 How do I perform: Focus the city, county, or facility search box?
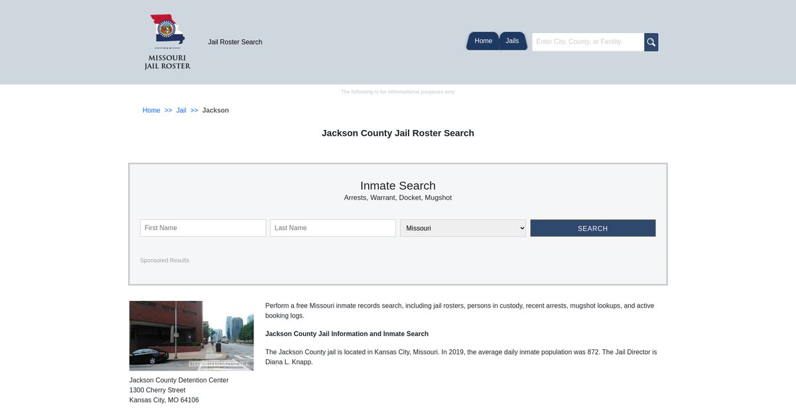point(588,42)
